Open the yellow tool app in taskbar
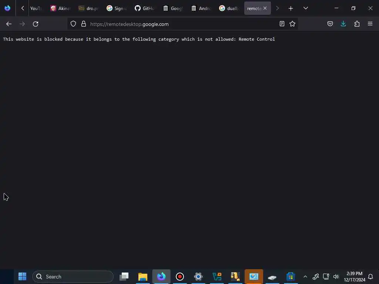The width and height of the screenshot is (379, 284). pos(235,277)
